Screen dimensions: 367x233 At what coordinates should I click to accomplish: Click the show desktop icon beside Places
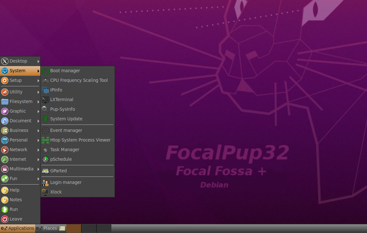[x=62, y=228]
